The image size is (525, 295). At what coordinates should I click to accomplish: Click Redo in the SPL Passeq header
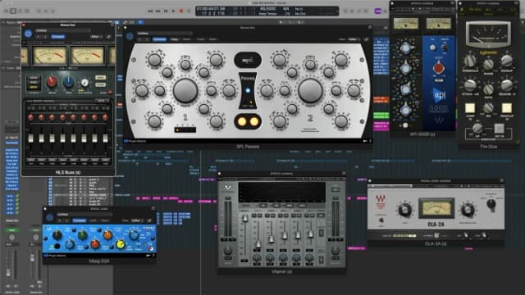coord(213,39)
